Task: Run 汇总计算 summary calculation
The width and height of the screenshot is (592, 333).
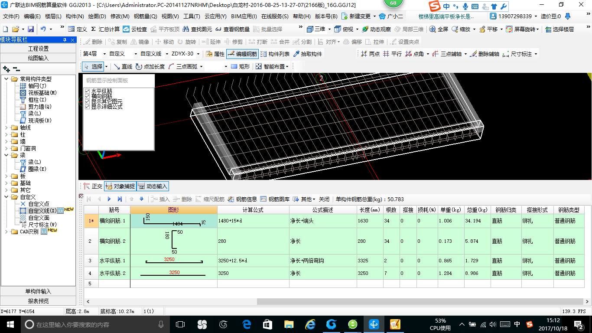Action: (x=105, y=29)
